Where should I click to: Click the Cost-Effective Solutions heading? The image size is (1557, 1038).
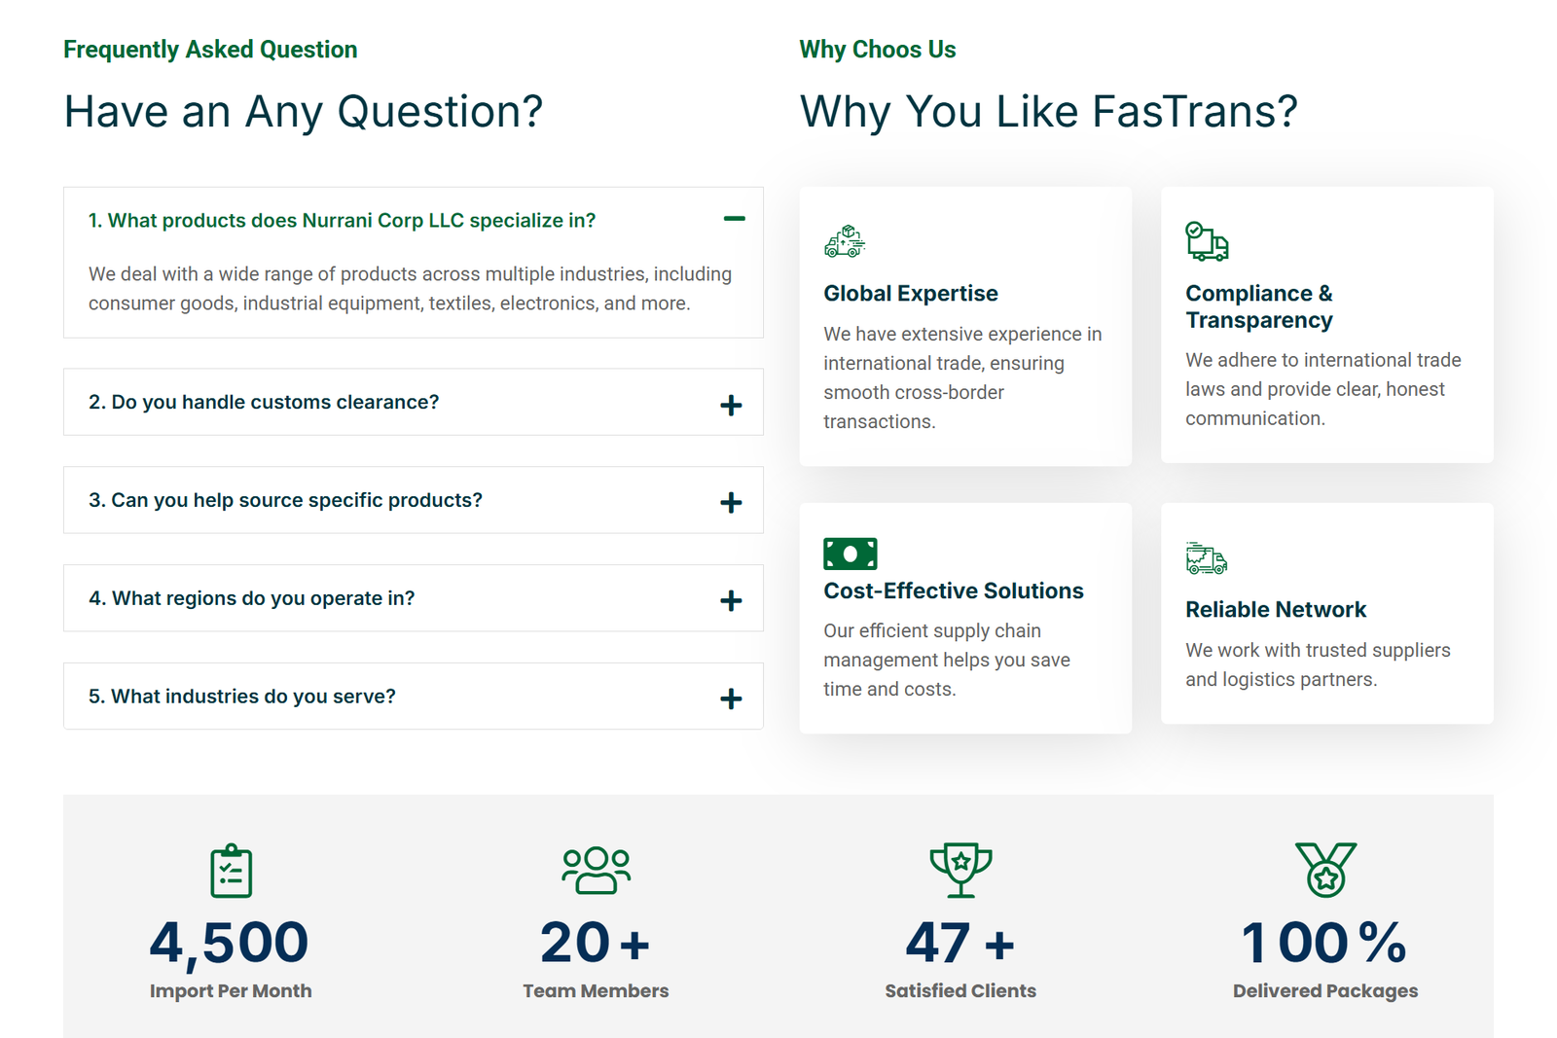[953, 591]
